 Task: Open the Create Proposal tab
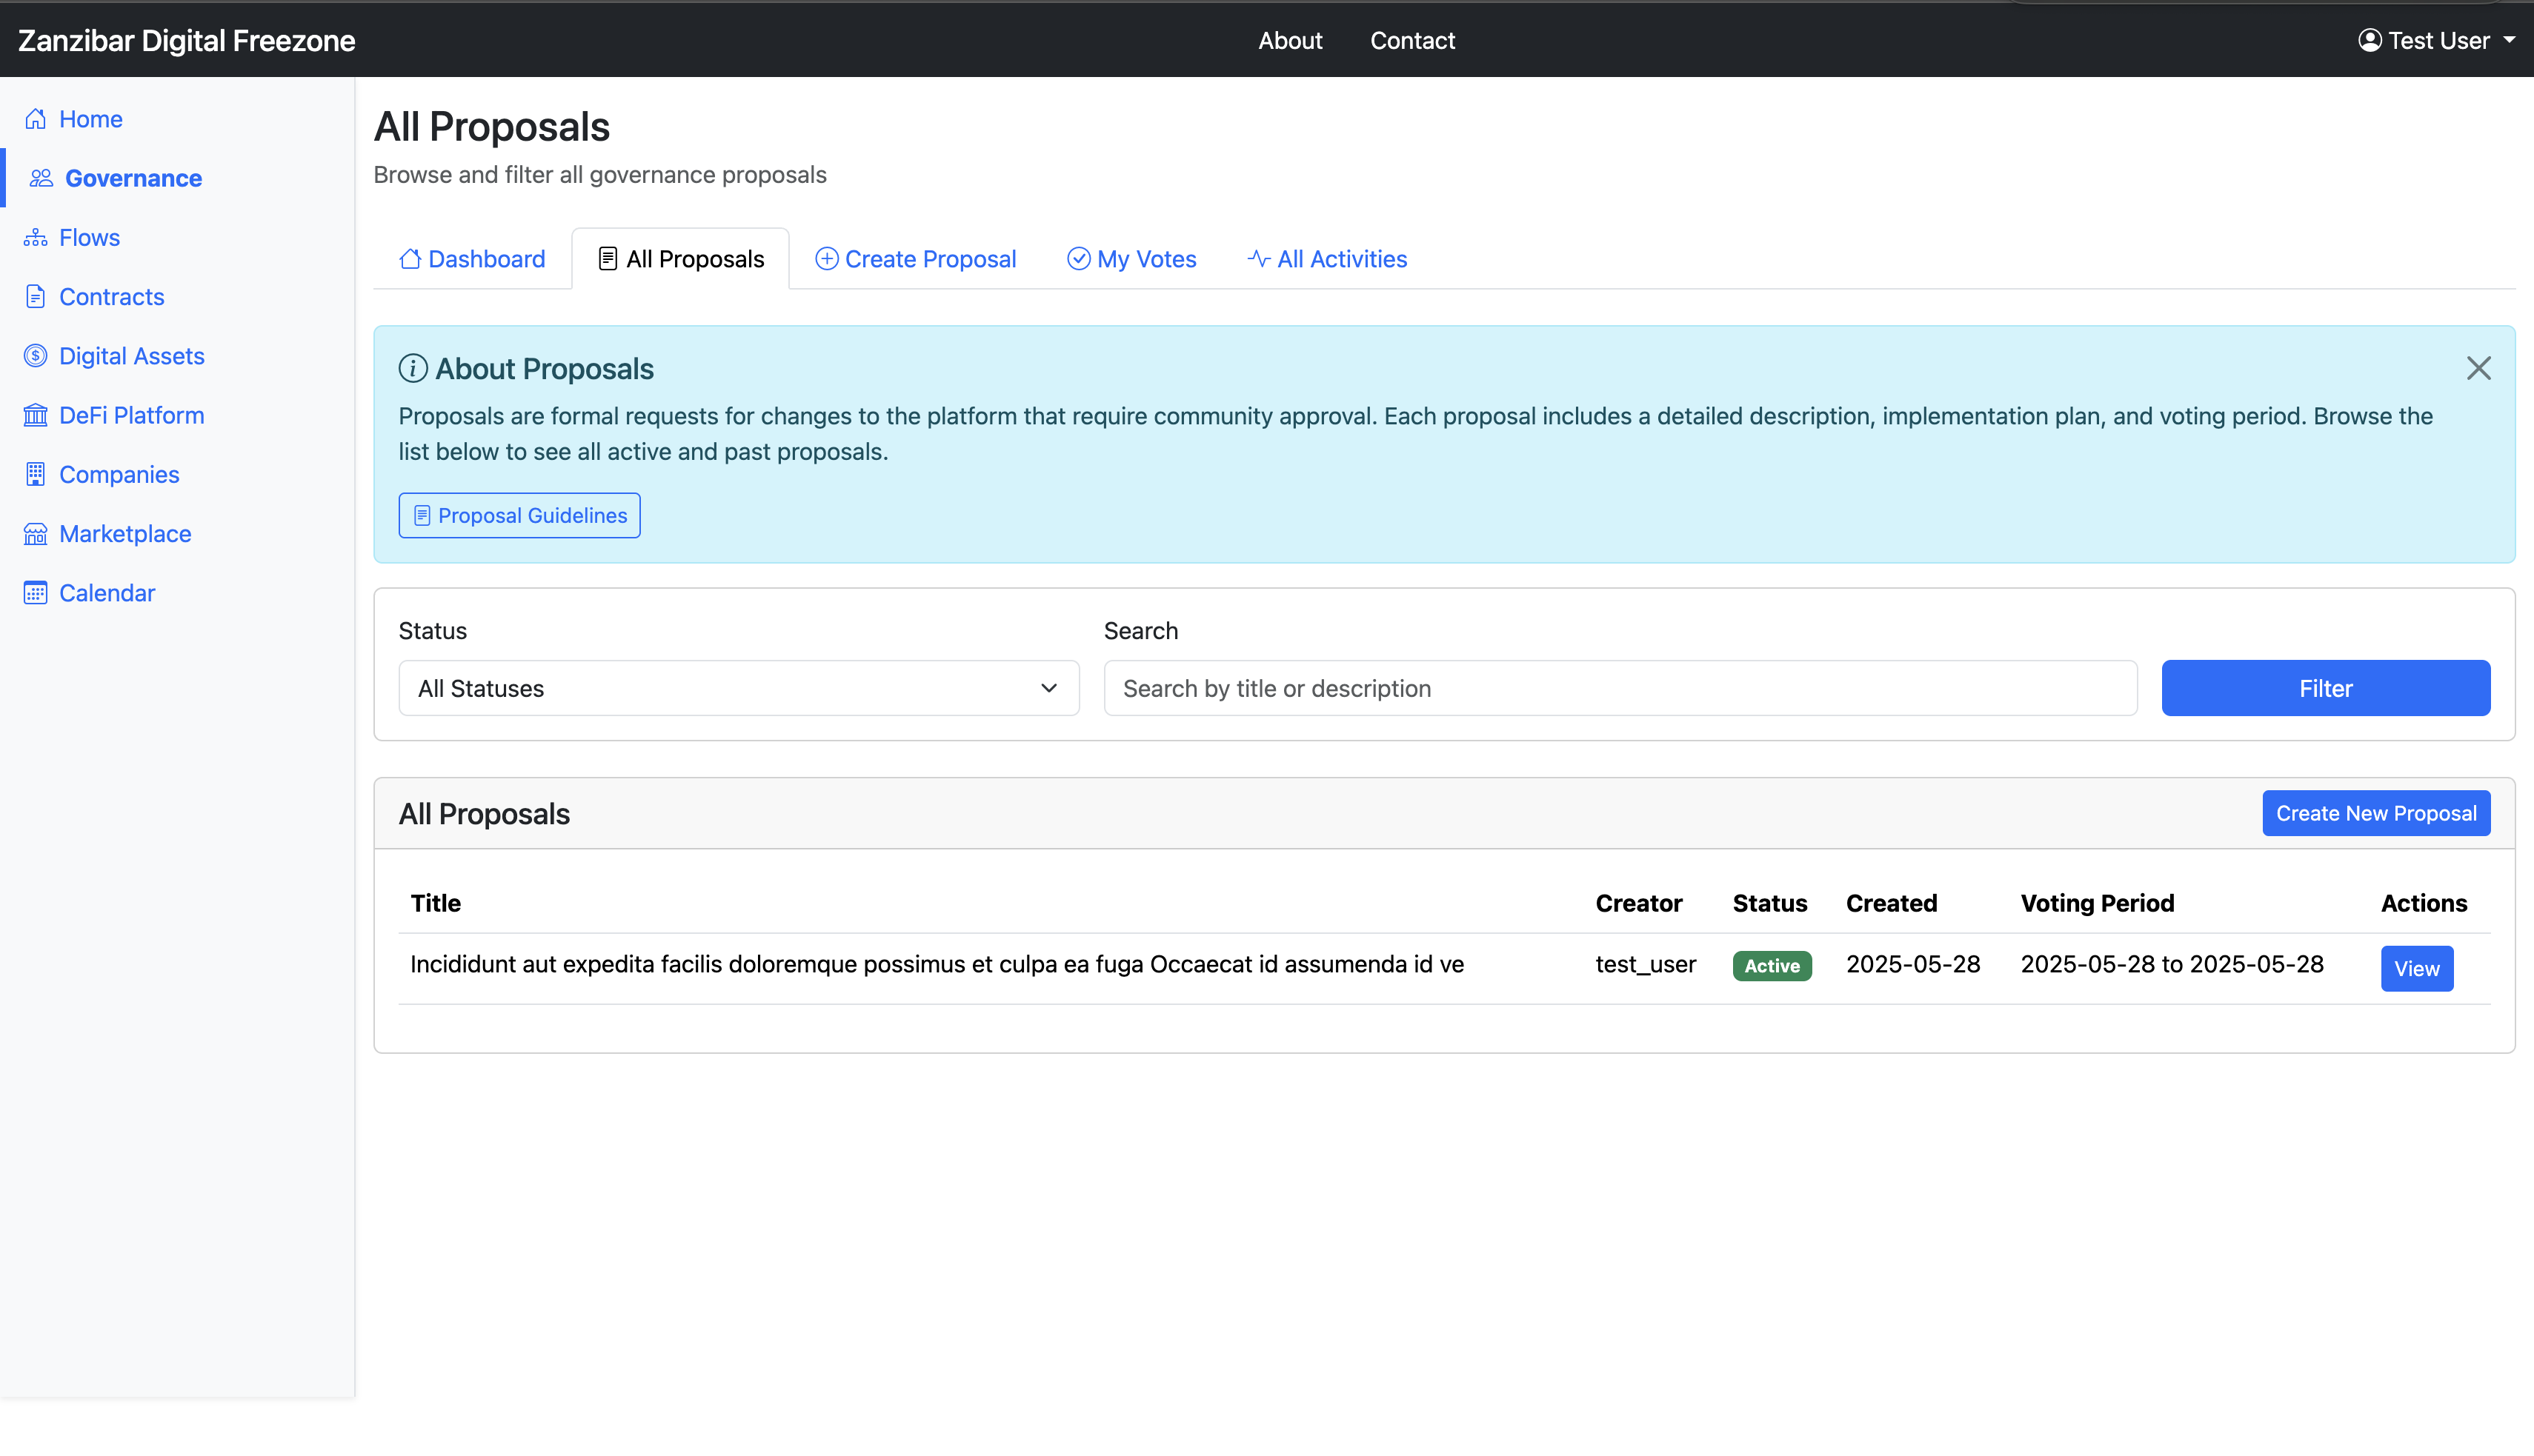[915, 259]
